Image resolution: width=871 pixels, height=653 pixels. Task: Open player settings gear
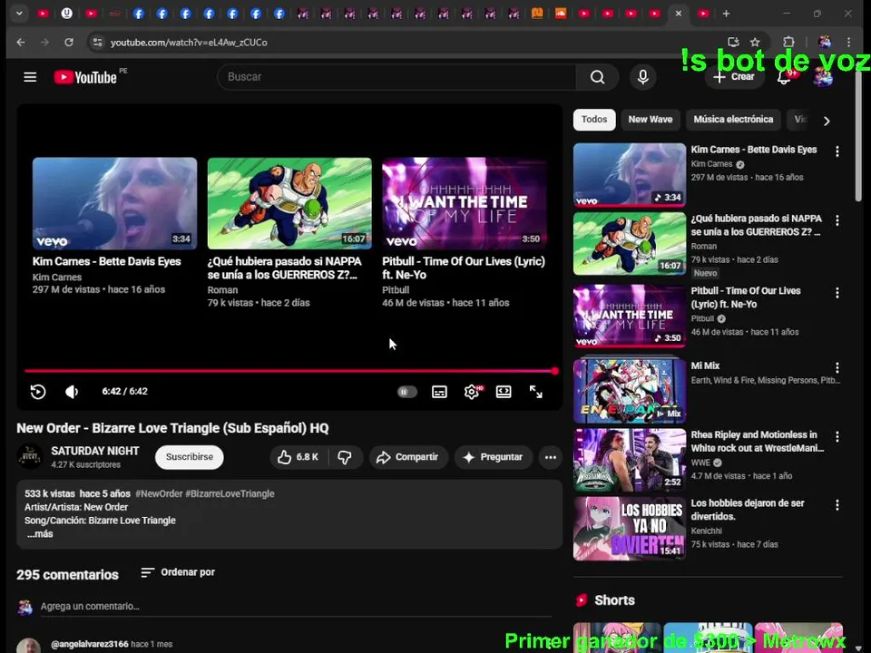[x=472, y=392]
